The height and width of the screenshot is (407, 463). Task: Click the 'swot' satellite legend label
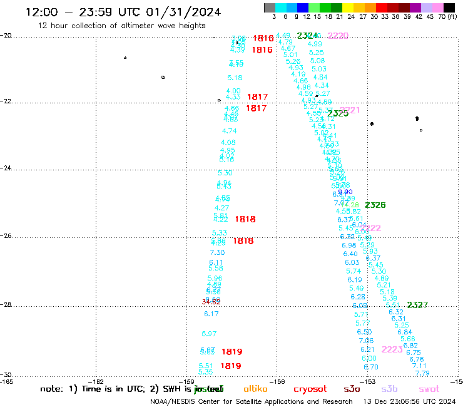click(x=429, y=389)
